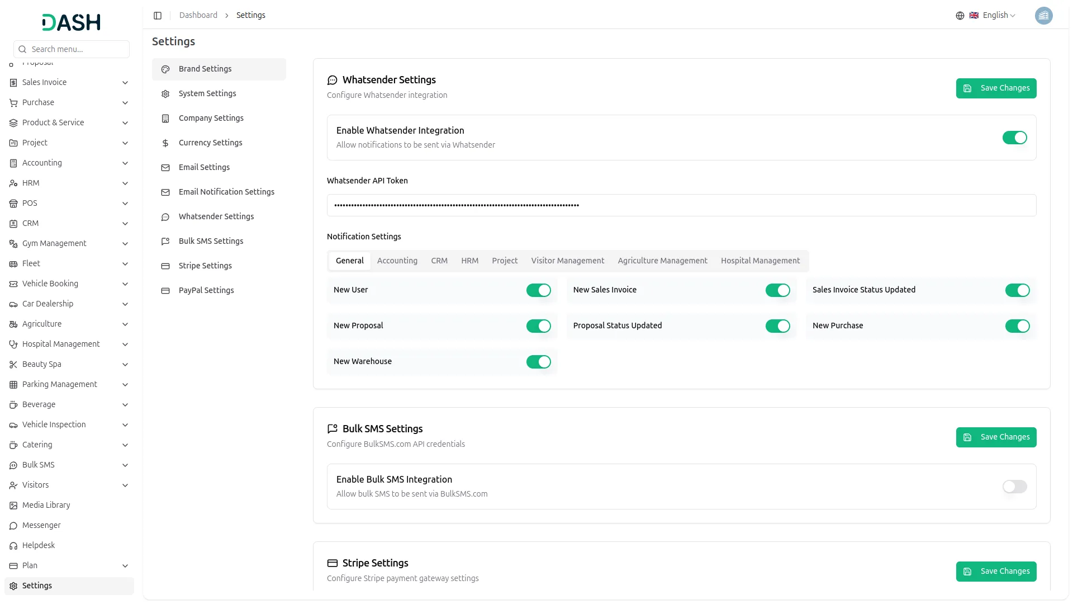This screenshot has height=604, width=1073.
Task: Click the Currency Settings dollar icon
Action: coord(165,143)
